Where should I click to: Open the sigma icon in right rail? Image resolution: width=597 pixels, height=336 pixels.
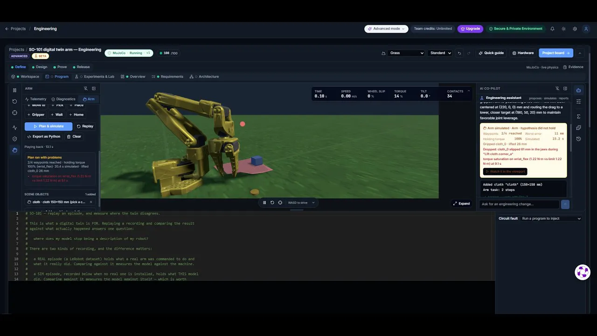[578, 116]
